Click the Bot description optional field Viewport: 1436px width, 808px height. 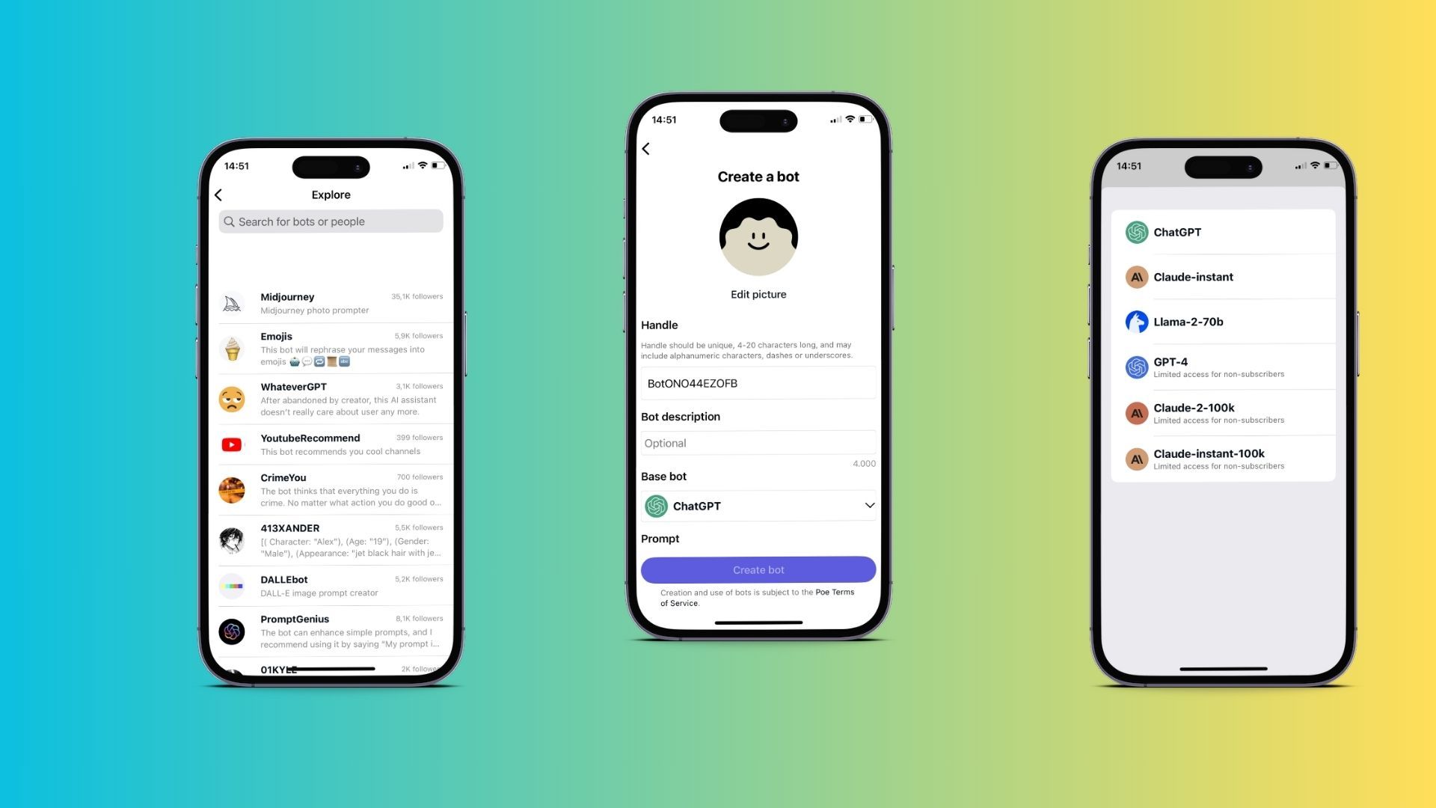pyautogui.click(x=758, y=442)
